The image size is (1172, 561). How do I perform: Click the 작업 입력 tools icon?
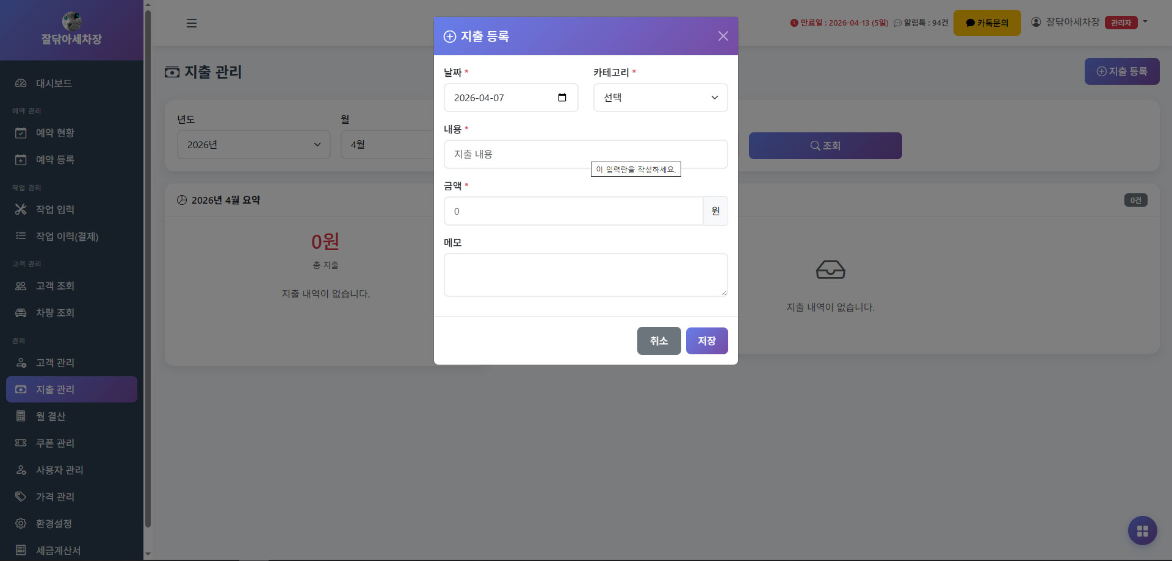[21, 210]
